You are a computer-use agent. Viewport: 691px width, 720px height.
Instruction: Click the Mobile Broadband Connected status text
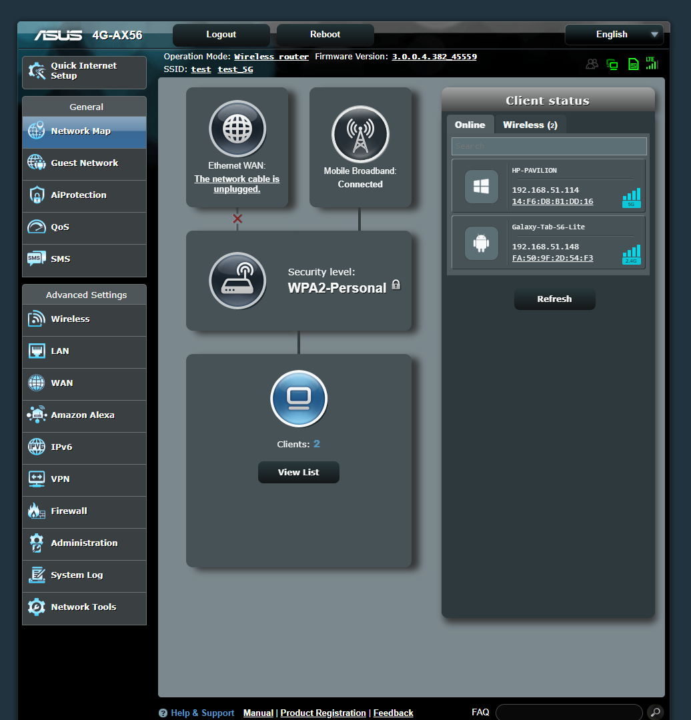pos(360,184)
